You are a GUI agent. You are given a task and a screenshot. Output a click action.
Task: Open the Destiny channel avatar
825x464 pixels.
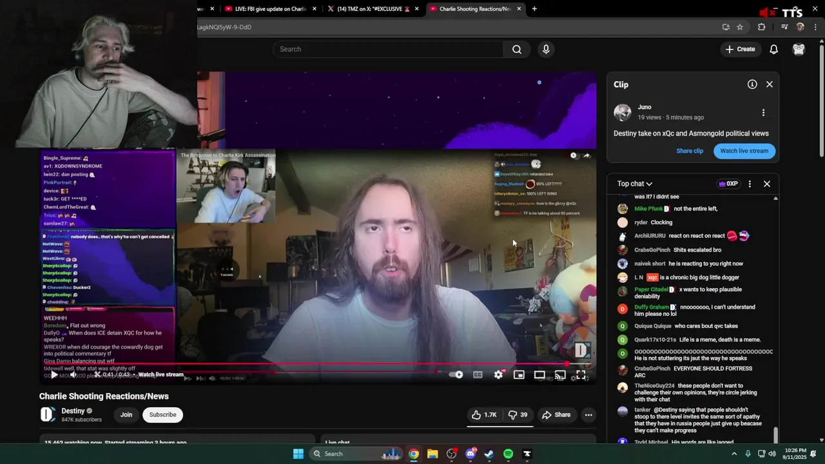coord(48,415)
